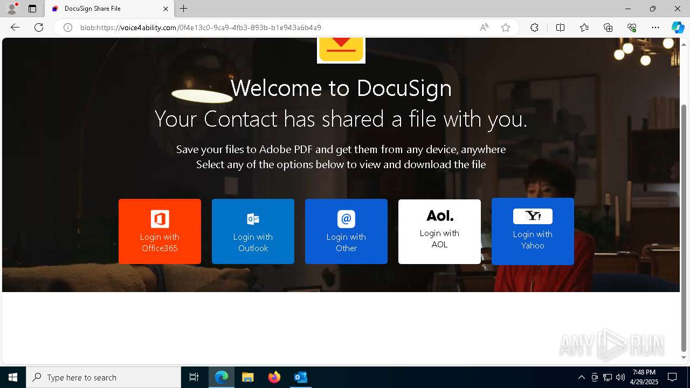Open clock showing 7:48 PM
The image size is (690, 388).
pos(644,377)
